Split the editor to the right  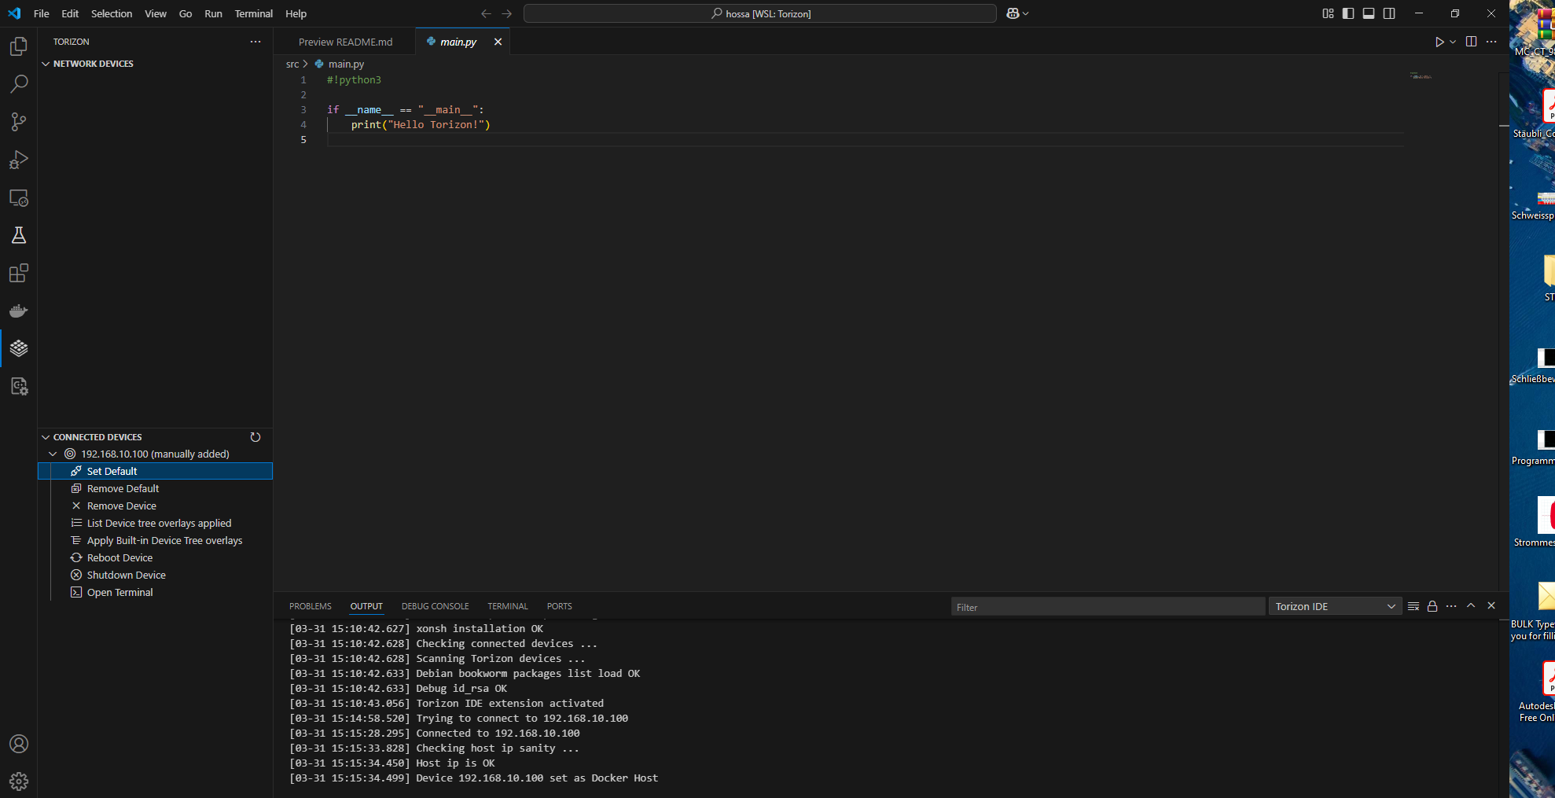pyautogui.click(x=1471, y=42)
